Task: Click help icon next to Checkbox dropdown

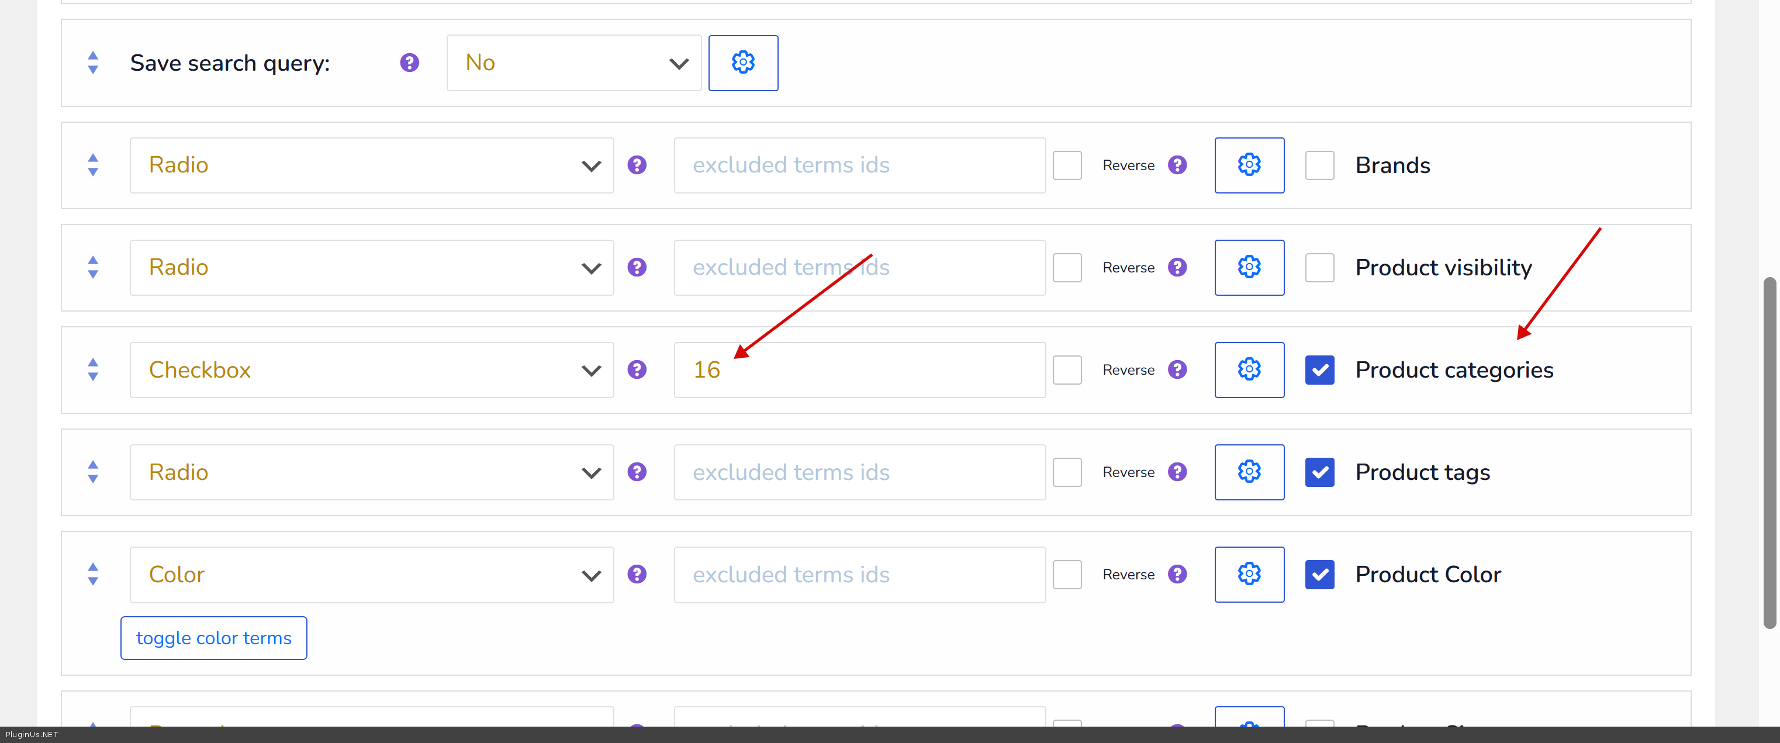Action: pos(637,370)
